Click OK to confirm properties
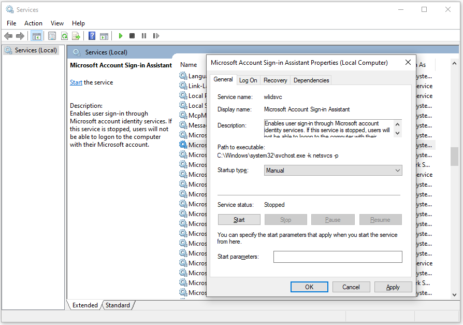This screenshot has width=463, height=325. pyautogui.click(x=309, y=287)
